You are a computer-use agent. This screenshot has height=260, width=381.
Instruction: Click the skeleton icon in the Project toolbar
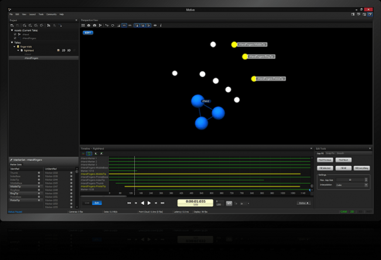[x=49, y=25]
